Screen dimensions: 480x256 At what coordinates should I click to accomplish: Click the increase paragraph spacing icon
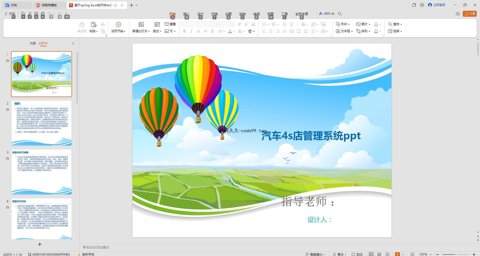(298, 31)
